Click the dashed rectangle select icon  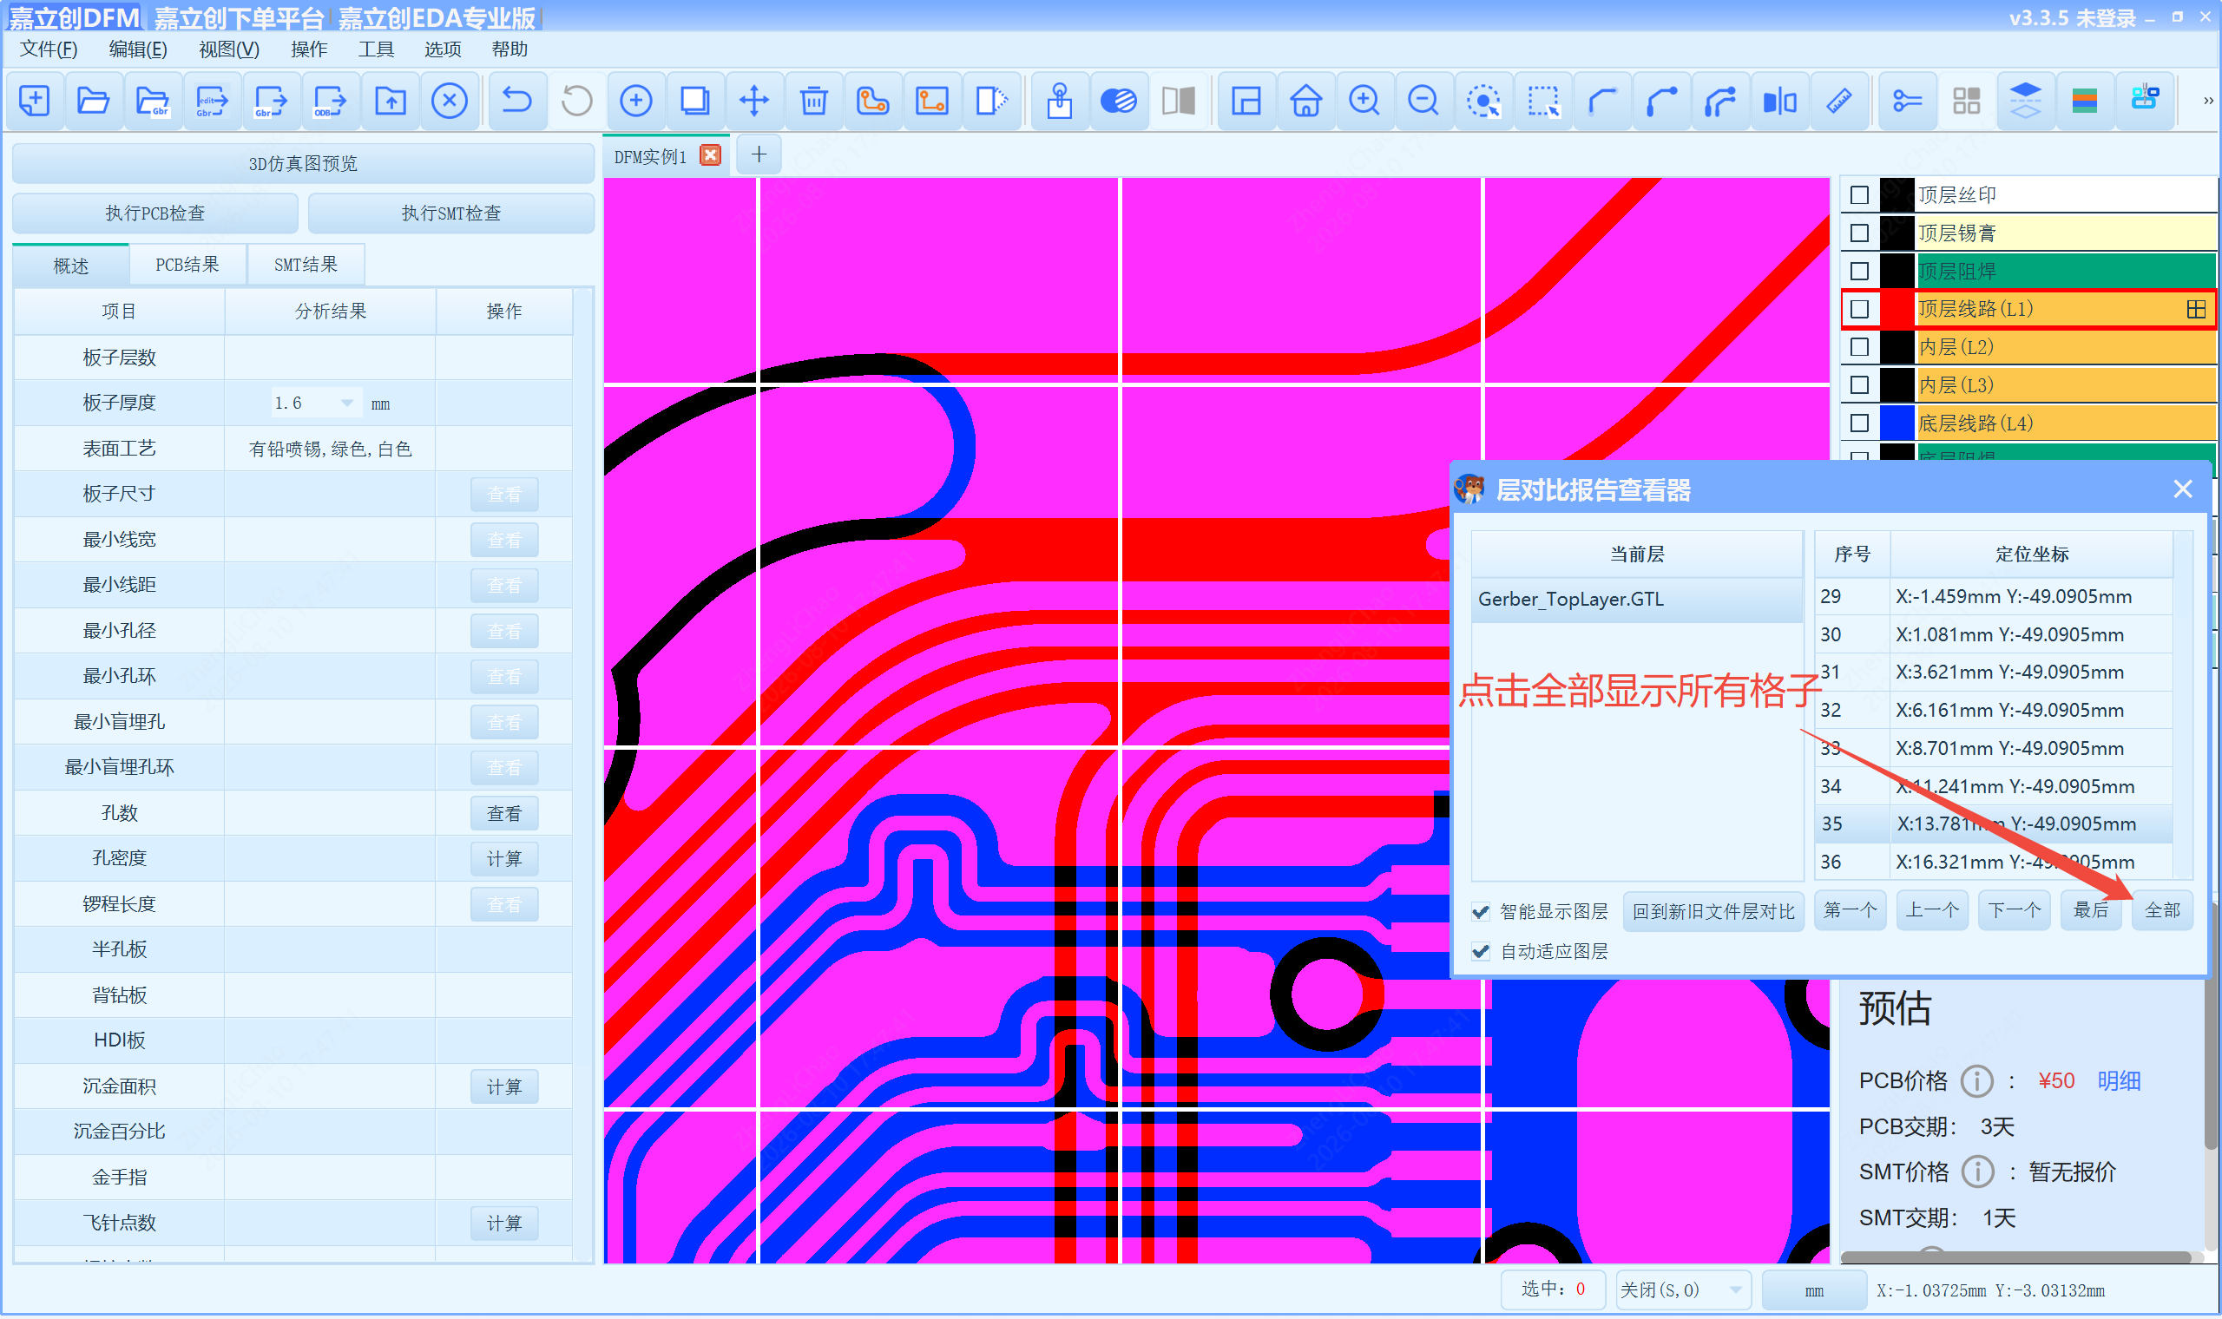pyautogui.click(x=1544, y=101)
